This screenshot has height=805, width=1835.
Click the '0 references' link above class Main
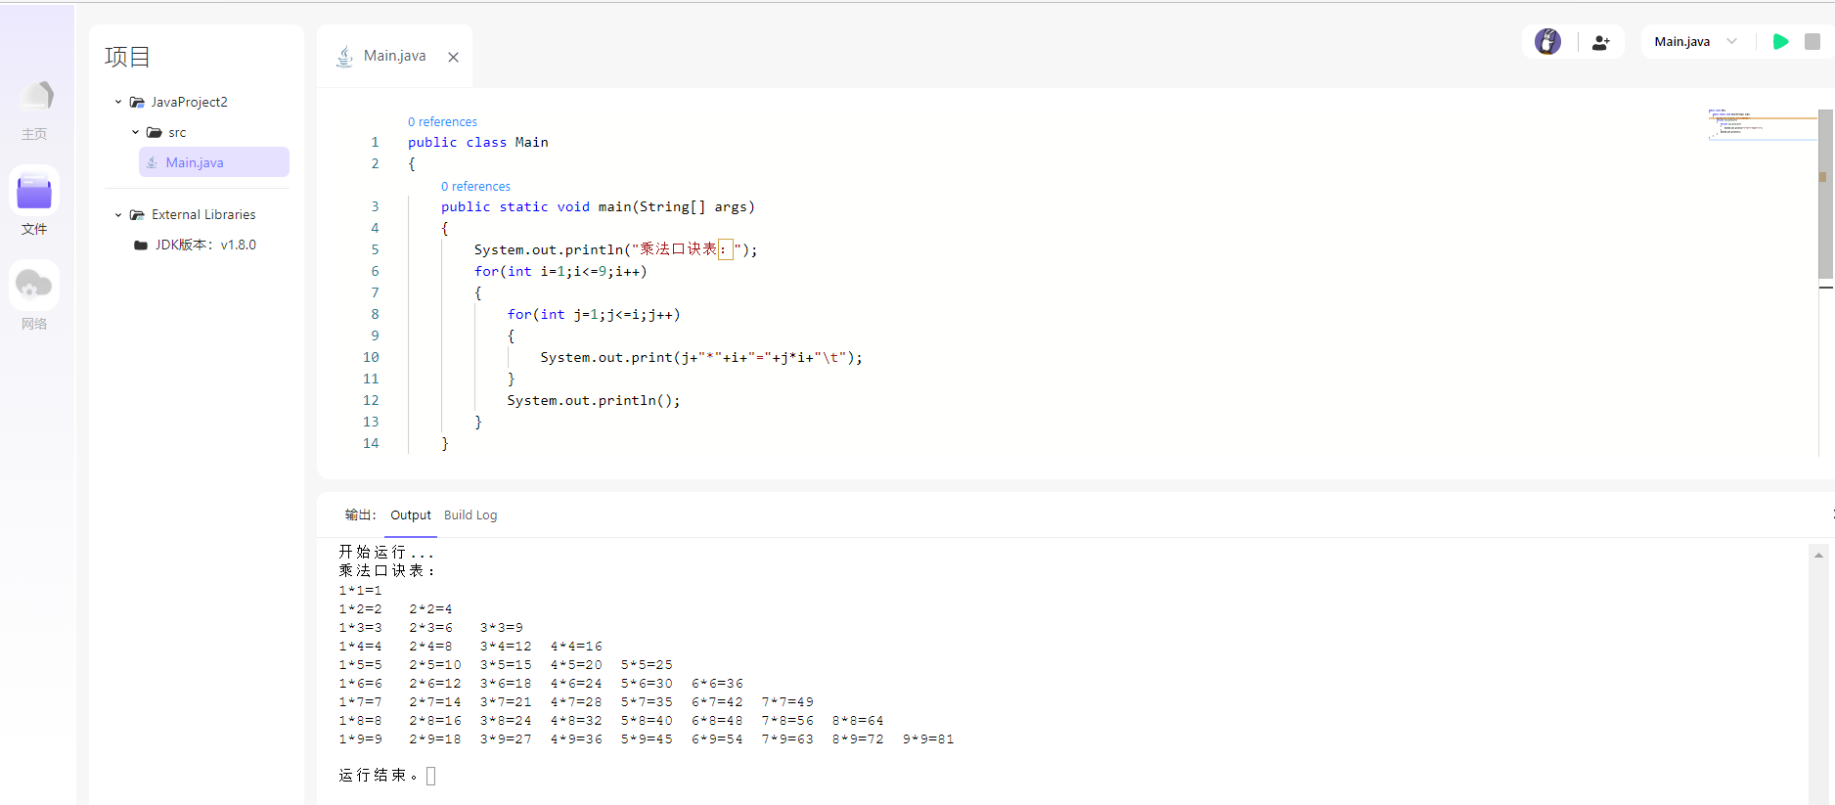[442, 121]
